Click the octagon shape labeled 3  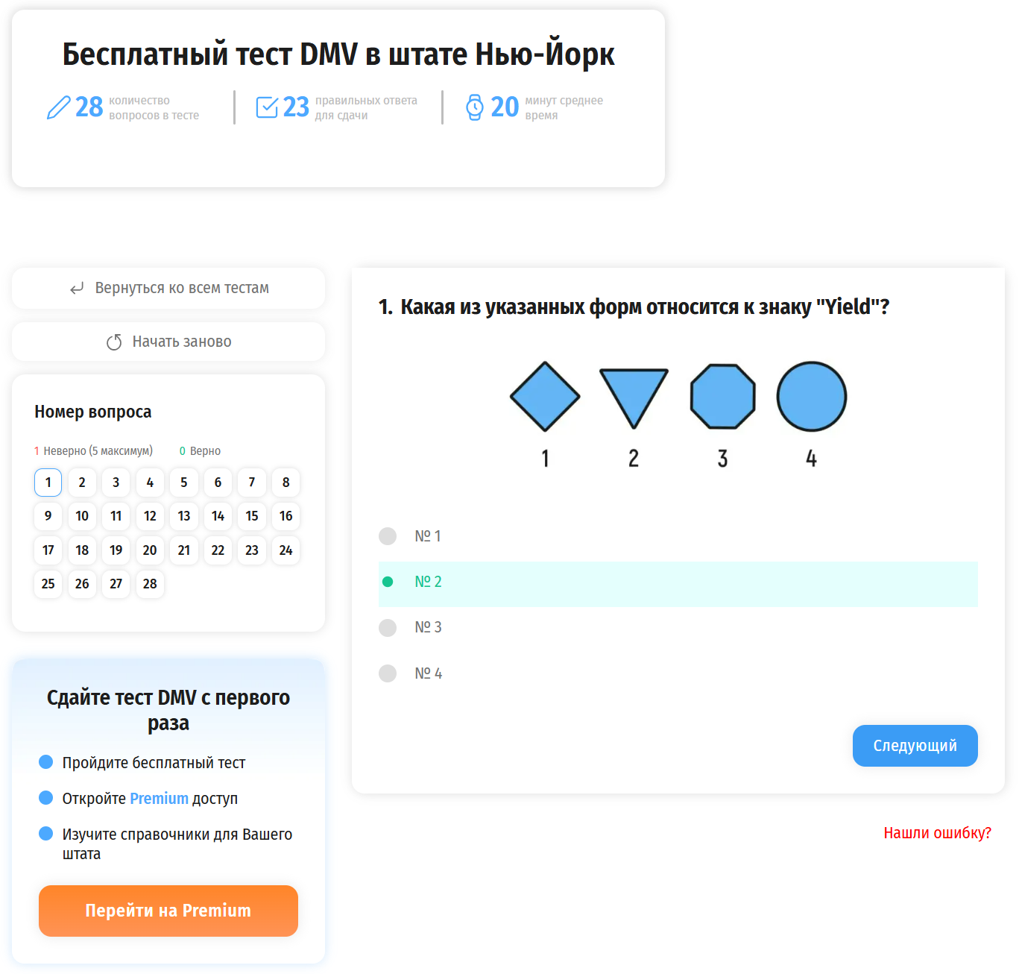point(723,397)
